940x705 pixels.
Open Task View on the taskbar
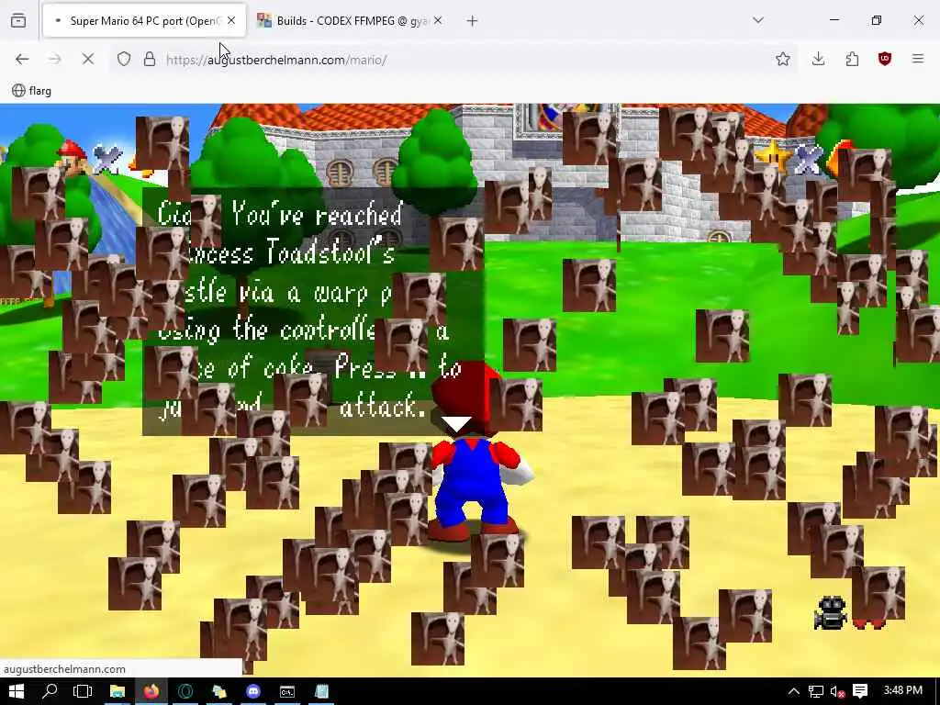83,691
